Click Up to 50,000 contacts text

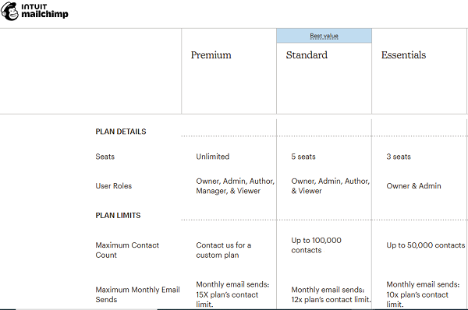(426, 245)
